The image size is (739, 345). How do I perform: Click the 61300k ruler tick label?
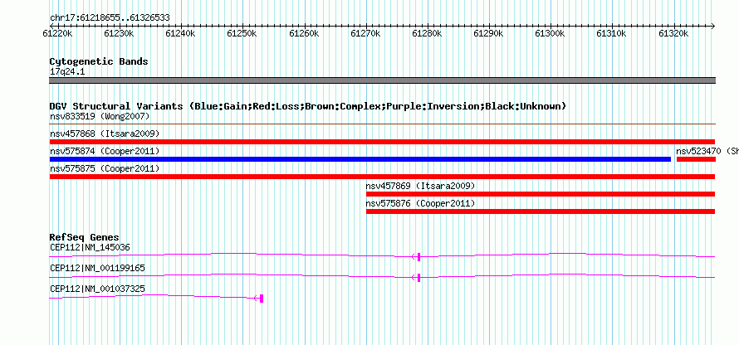tap(550, 33)
